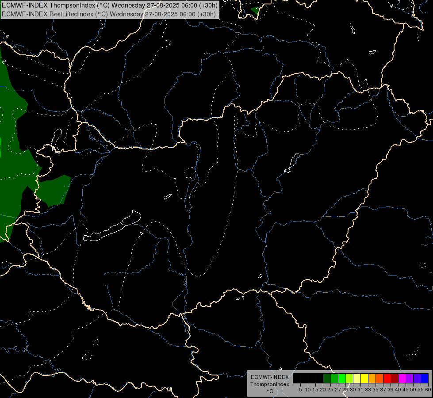Click legend tick value 5

coord(300,390)
